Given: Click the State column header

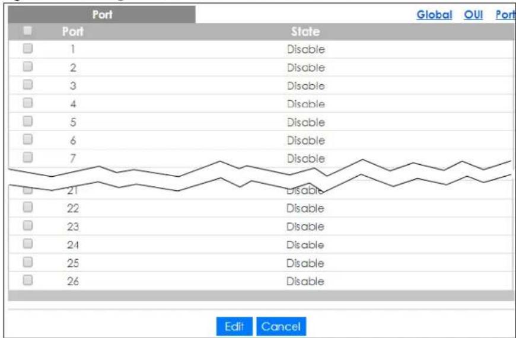Looking at the screenshot, I should point(305,31).
